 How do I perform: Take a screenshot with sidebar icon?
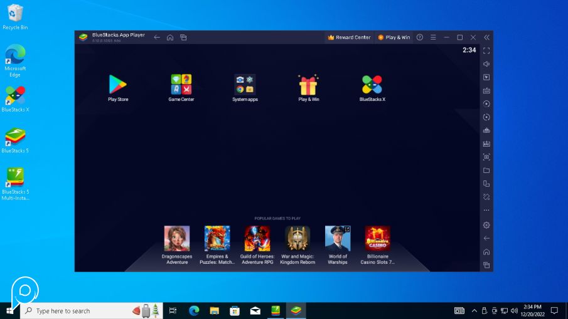tap(486, 157)
